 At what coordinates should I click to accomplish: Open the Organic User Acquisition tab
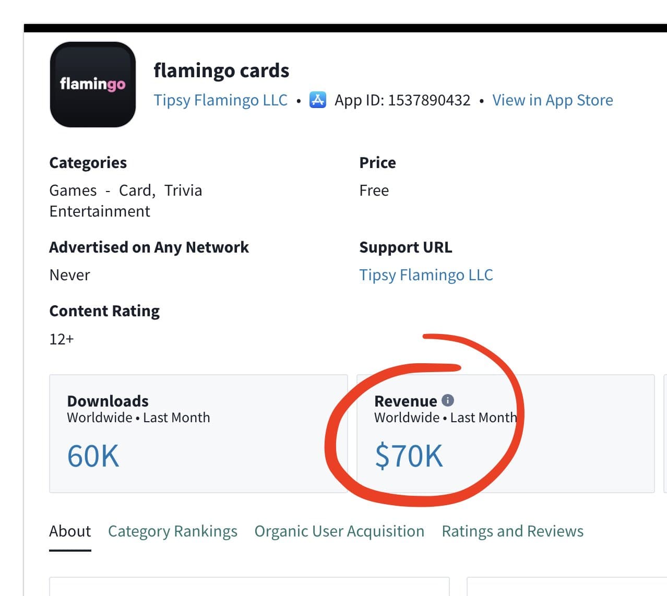click(x=339, y=531)
